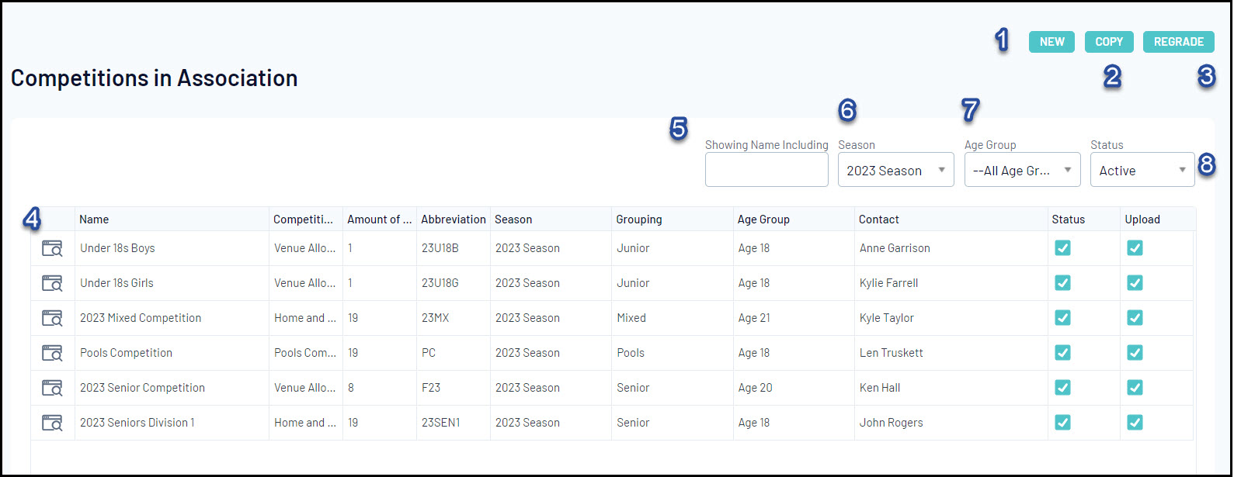Open the Age Group filter dropdown
This screenshot has width=1234, height=477.
click(x=1022, y=170)
